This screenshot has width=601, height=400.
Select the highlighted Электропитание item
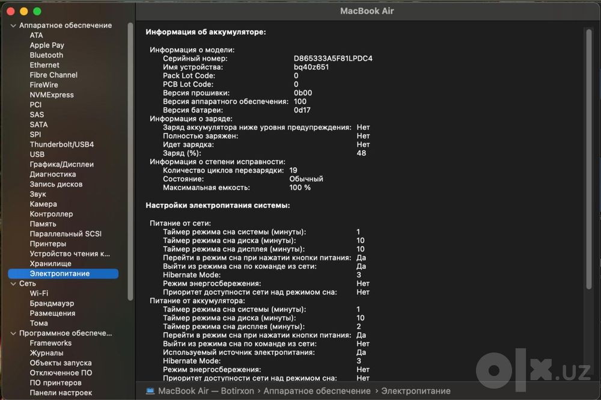pyautogui.click(x=63, y=274)
